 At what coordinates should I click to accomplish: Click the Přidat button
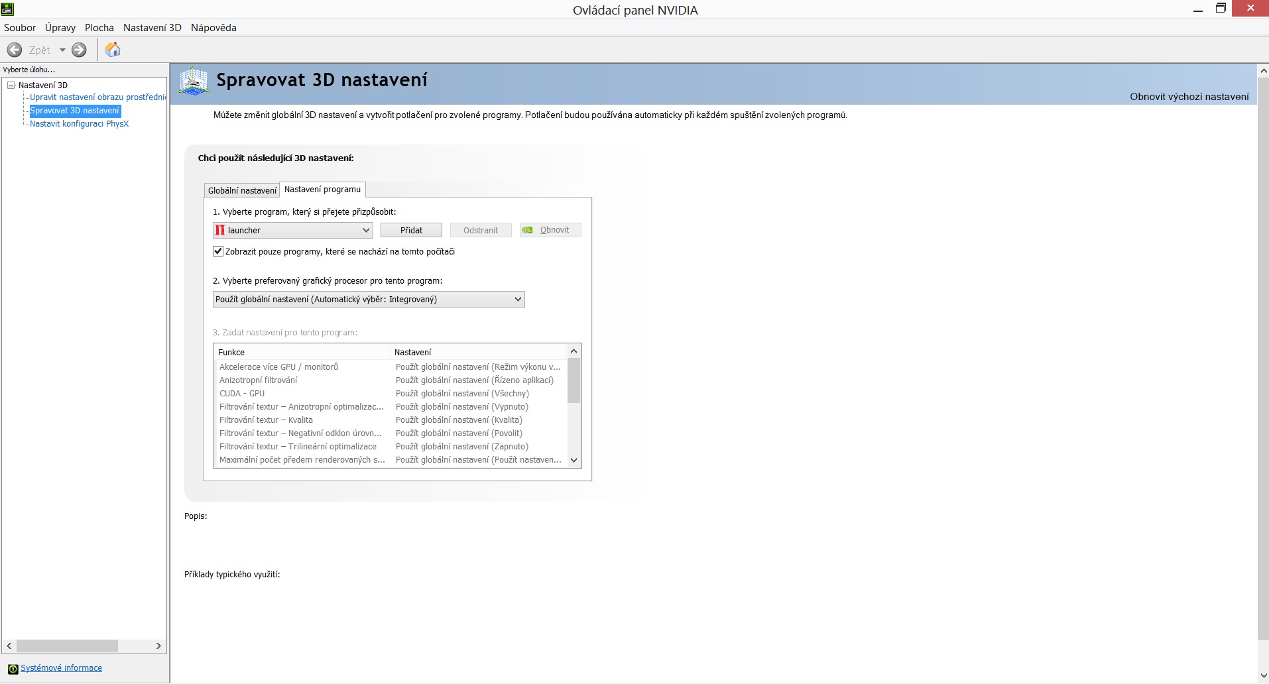click(x=411, y=230)
